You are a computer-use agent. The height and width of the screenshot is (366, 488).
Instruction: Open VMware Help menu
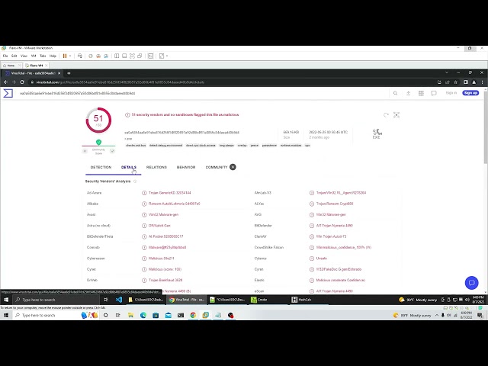[53, 56]
